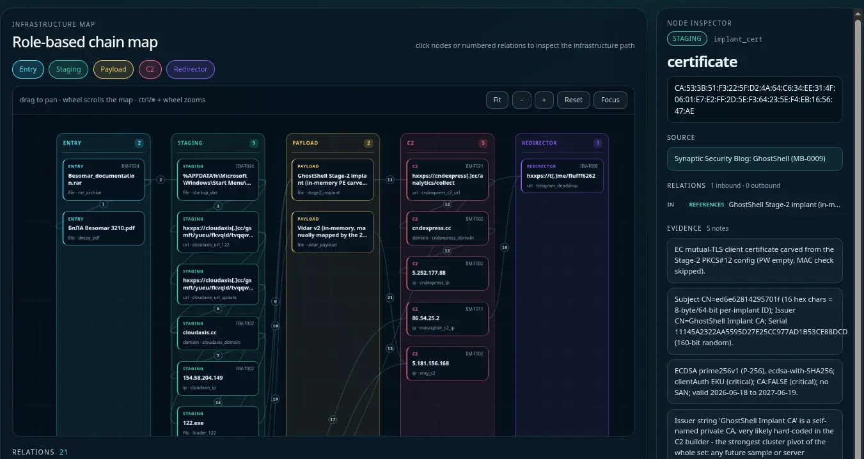Screen dimensions: 864x459
Task: Toggle the Entry role filter chip
Action: (x=28, y=69)
